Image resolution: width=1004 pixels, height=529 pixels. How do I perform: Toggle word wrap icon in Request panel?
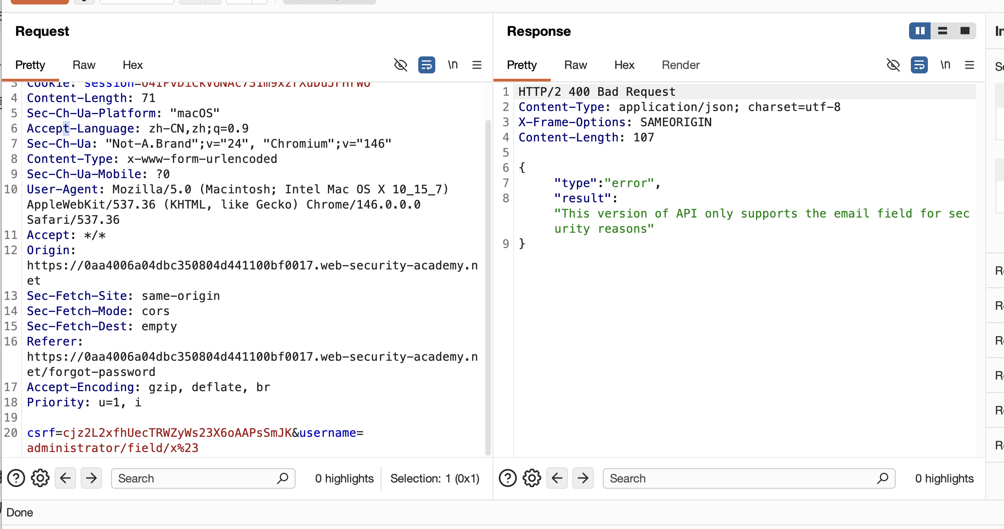(426, 65)
